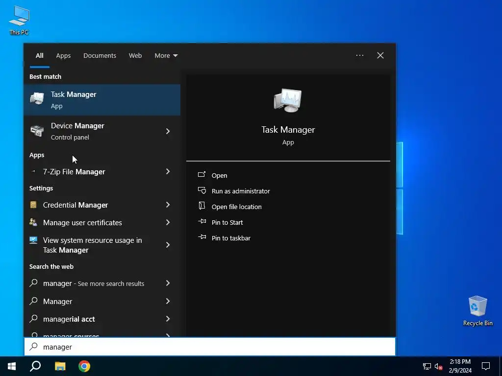
Task: Click the 7-Zip File Manager icon
Action: pos(33,171)
